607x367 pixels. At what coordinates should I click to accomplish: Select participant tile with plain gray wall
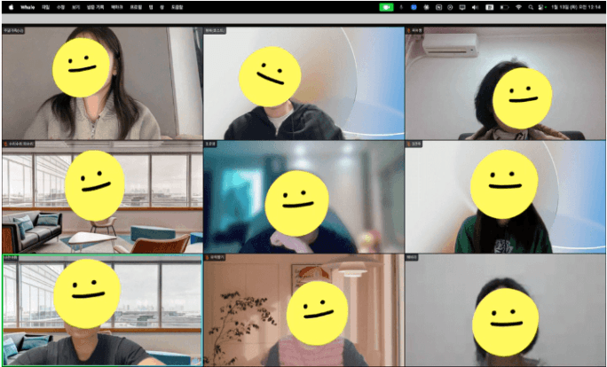pyautogui.click(x=506, y=310)
